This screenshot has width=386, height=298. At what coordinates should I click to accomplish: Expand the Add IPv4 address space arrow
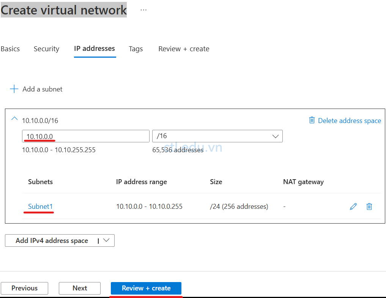[106, 240]
